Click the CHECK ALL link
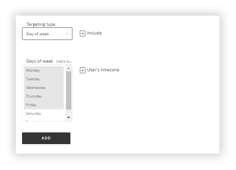 pos(64,61)
